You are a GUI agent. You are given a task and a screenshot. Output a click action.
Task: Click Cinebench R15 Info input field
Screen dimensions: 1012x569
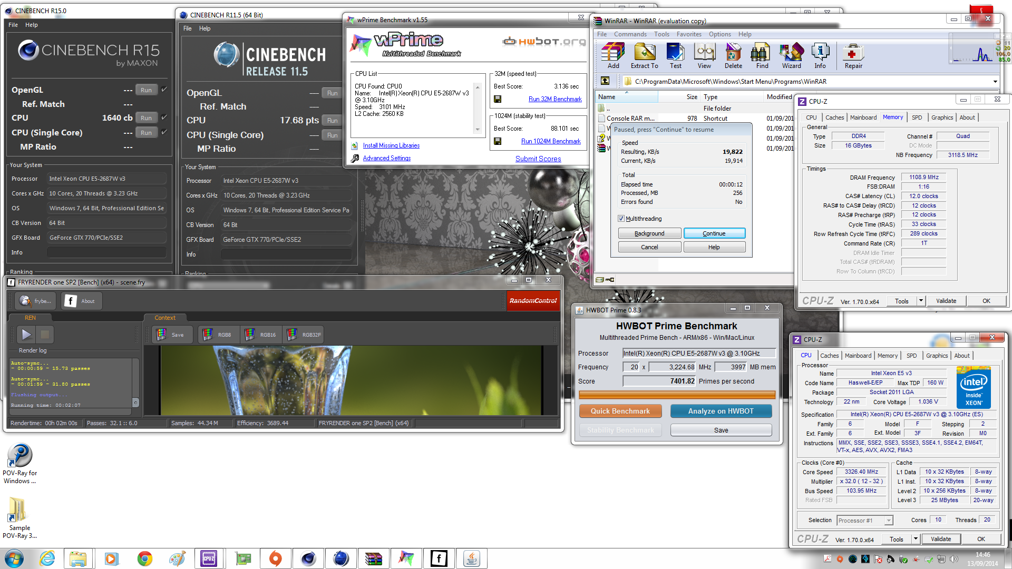click(x=106, y=252)
